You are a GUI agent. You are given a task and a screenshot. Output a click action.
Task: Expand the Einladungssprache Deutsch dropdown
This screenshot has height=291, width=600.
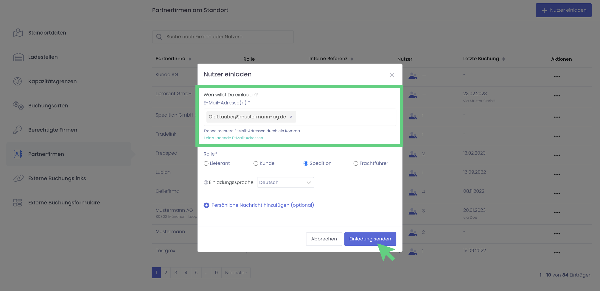coord(285,182)
